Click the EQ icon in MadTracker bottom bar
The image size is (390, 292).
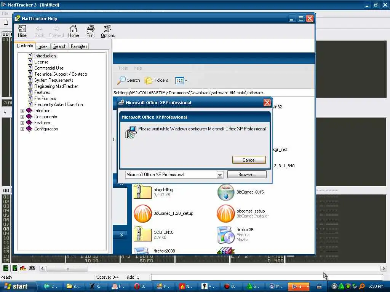click(32, 268)
